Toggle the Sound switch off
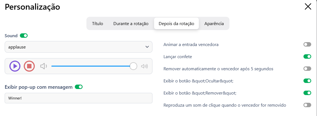The width and height of the screenshot is (317, 116). pyautogui.click(x=24, y=36)
